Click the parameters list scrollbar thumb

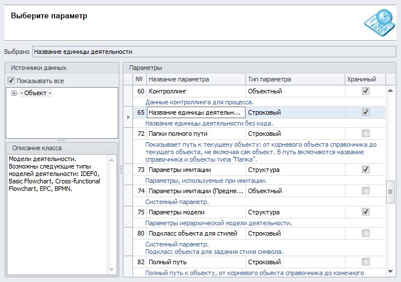click(x=391, y=192)
